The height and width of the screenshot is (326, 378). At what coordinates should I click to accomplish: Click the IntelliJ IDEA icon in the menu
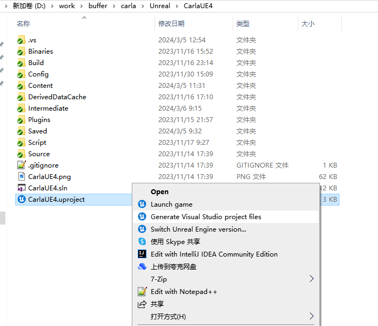[x=142, y=254]
